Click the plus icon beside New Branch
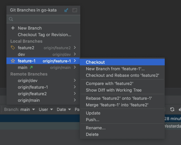 pyautogui.click(x=13, y=28)
